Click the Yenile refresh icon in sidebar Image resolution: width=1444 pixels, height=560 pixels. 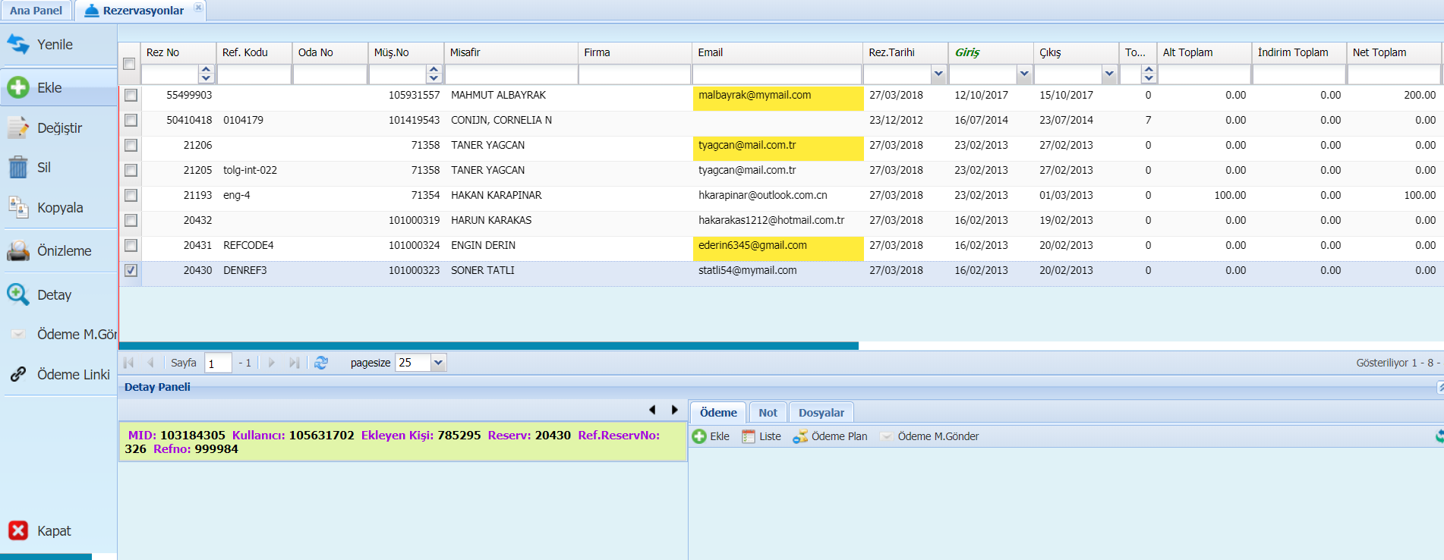tap(18, 44)
